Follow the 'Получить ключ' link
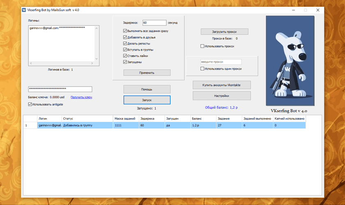This screenshot has width=345, height=205. tap(81, 97)
